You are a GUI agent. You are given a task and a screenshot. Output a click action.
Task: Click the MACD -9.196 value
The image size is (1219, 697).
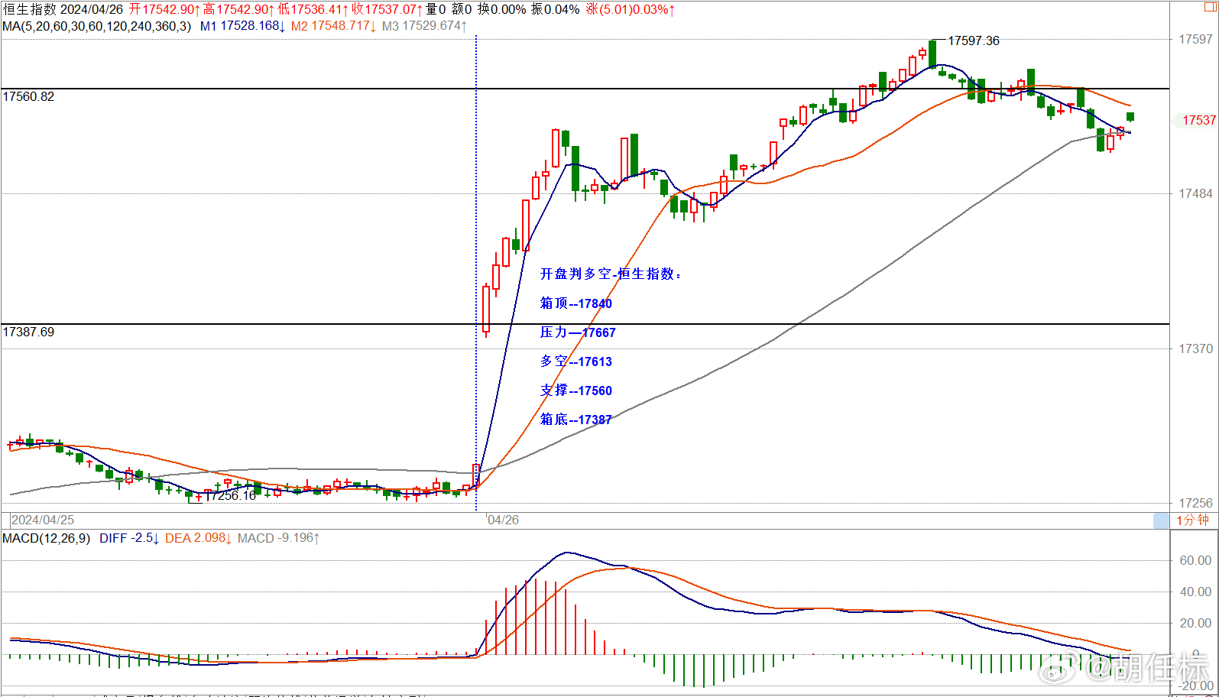(279, 538)
